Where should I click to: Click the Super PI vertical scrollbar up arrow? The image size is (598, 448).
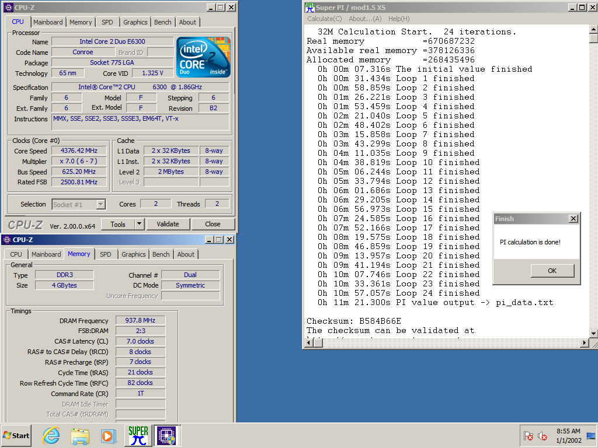(x=594, y=29)
